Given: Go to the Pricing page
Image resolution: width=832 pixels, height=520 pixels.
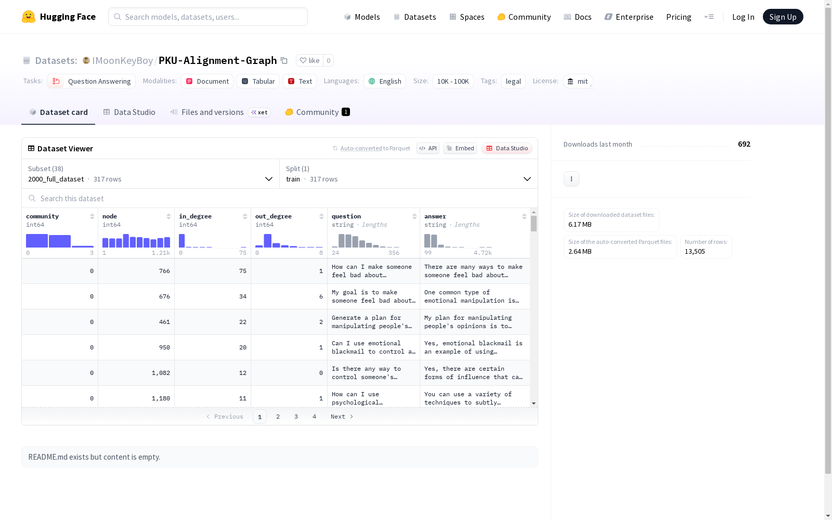Looking at the screenshot, I should tap(679, 17).
